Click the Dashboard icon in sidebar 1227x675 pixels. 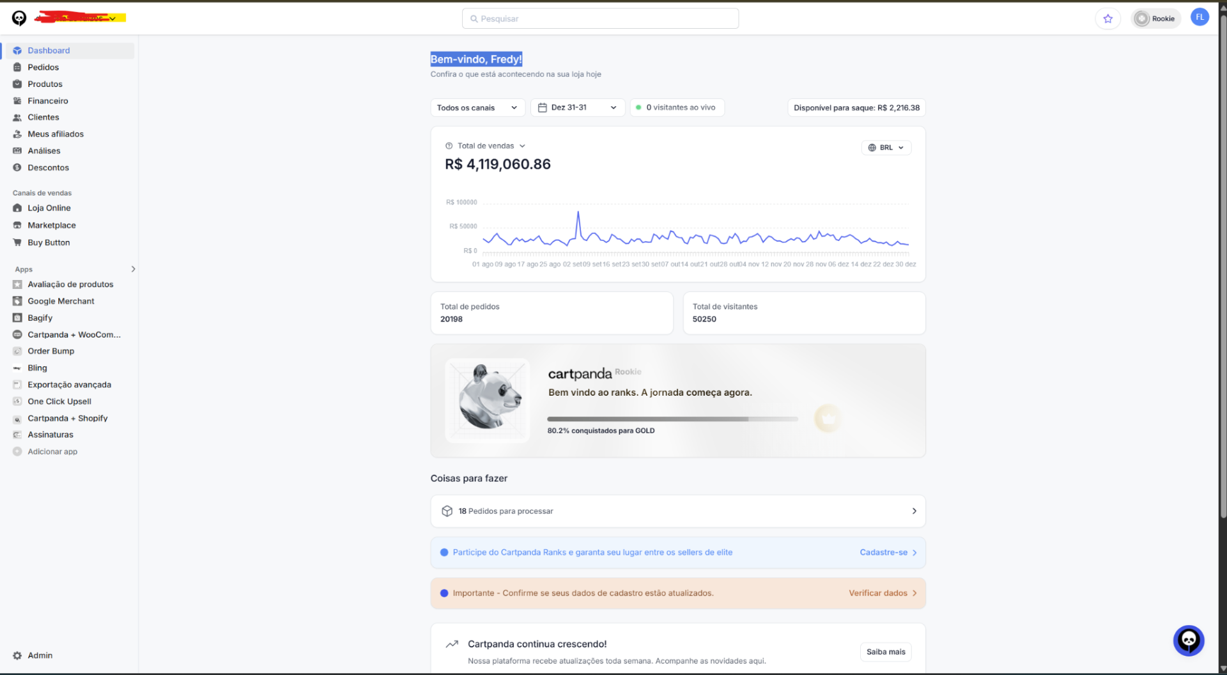[17, 50]
